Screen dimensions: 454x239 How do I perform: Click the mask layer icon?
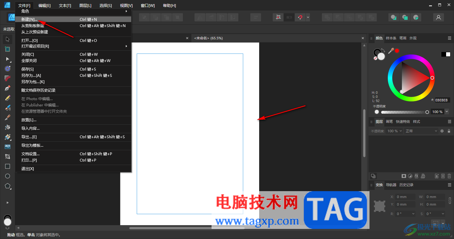pos(404,176)
